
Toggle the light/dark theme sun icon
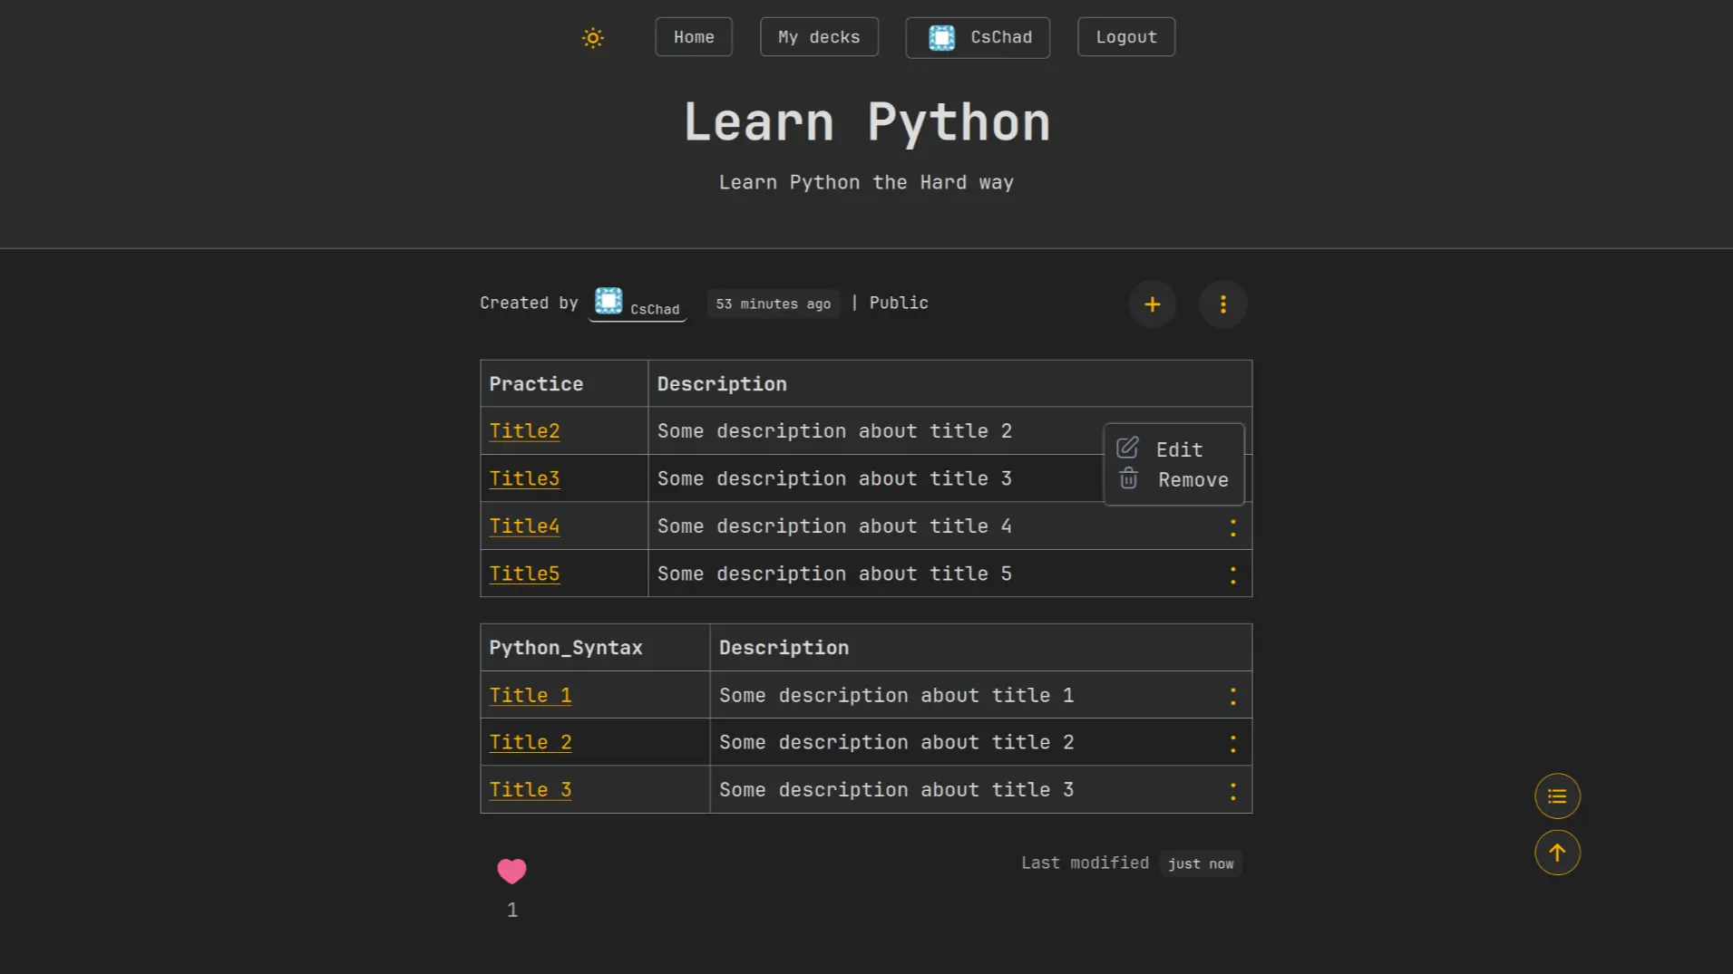(592, 37)
